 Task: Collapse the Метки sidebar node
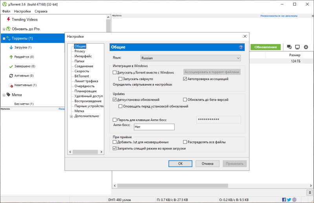click(4, 95)
